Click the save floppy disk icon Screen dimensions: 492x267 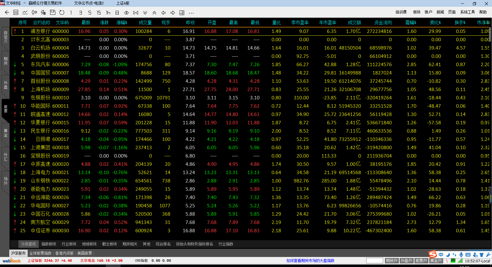click(53, 13)
